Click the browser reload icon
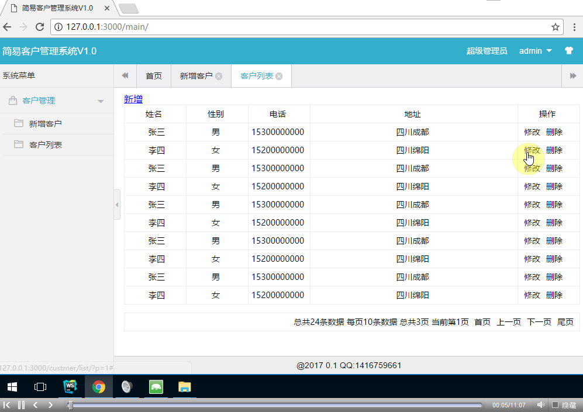 (39, 27)
